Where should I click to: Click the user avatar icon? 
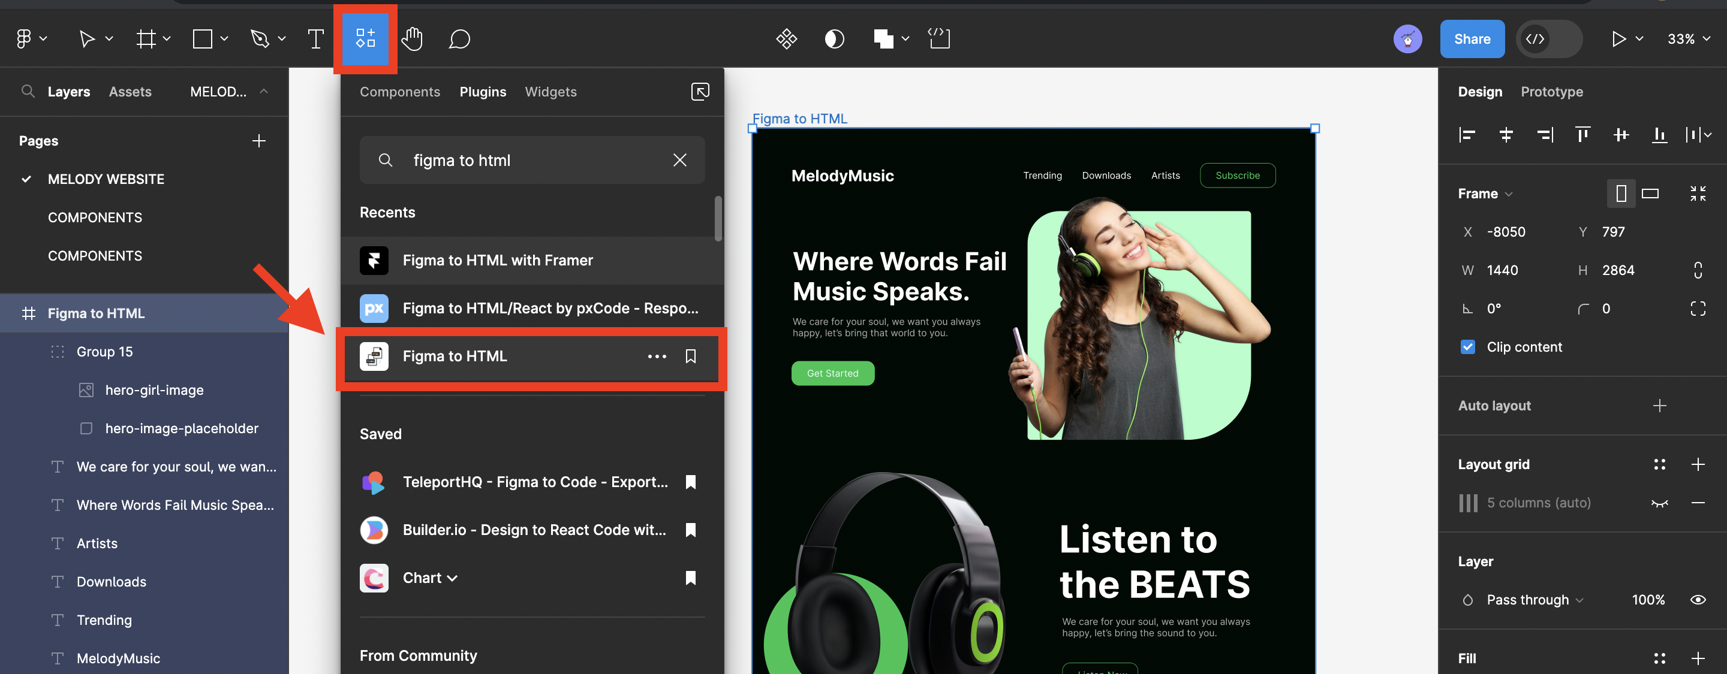(x=1407, y=39)
